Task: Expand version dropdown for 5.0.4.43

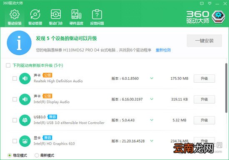Action: point(152,120)
